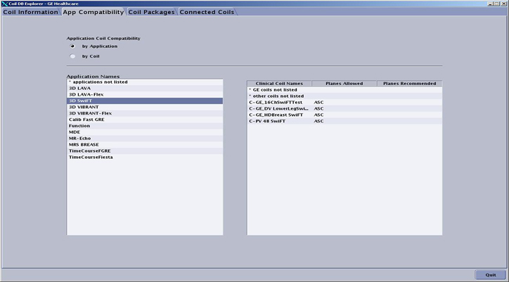Select 3D LAVA in the application list
509x282 pixels.
click(79, 88)
